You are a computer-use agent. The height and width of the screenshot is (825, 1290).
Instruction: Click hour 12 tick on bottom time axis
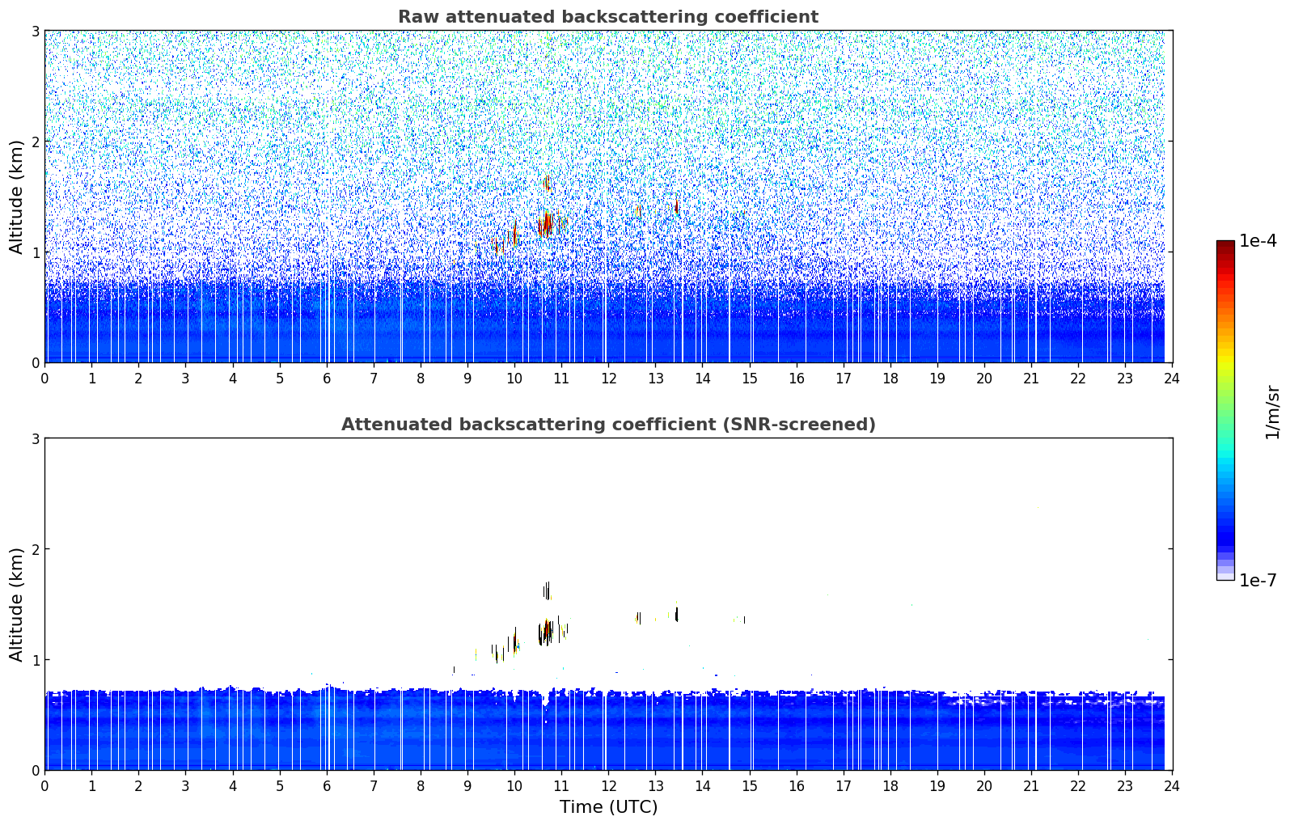point(608,785)
